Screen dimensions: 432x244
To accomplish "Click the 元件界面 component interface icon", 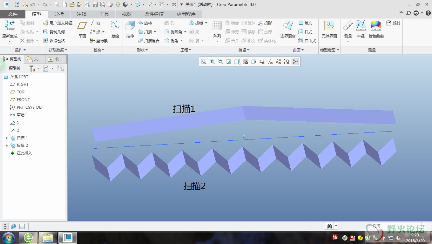I will (x=329, y=30).
